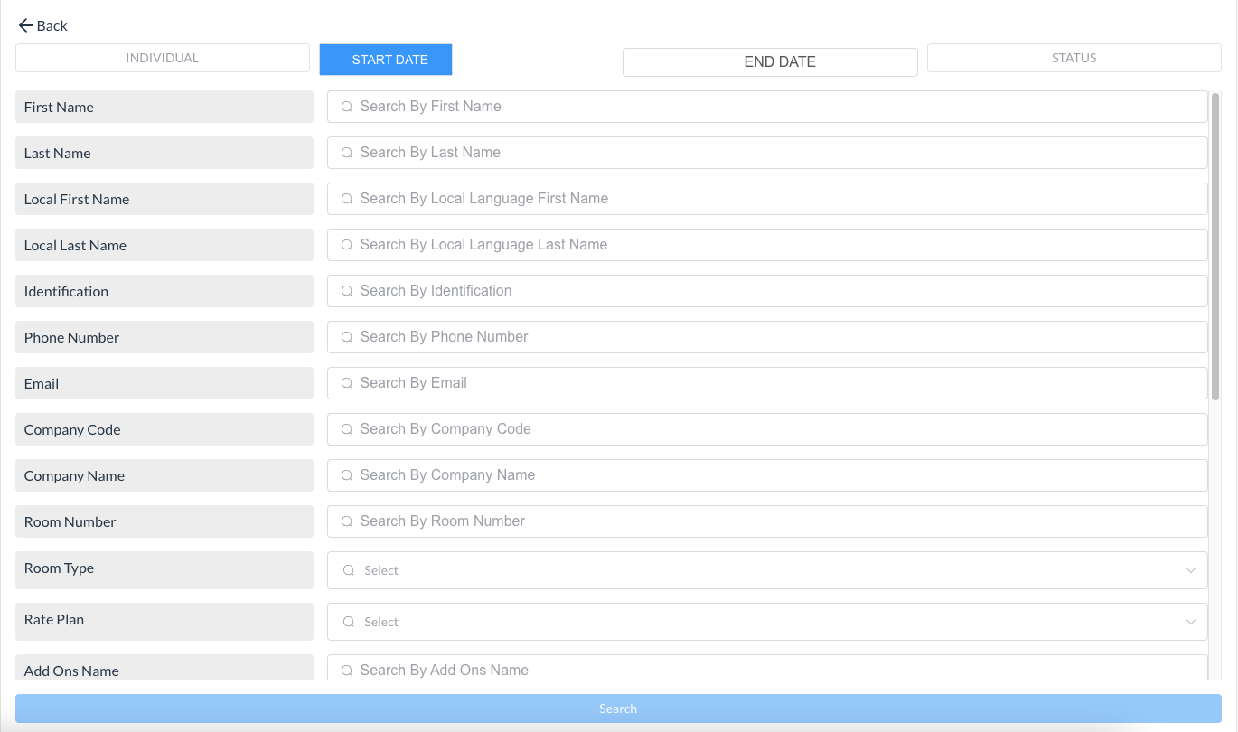Viewport: 1238px width, 732px height.
Task: Click the search icon in Company Code field
Action: coord(347,429)
